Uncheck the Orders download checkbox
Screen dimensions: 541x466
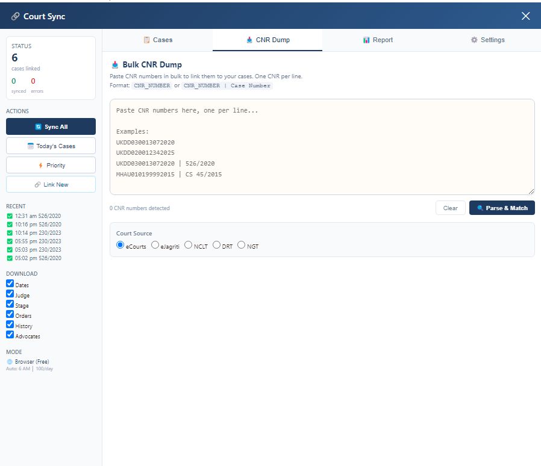click(x=10, y=314)
